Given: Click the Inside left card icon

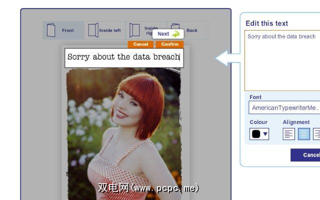Looking at the screenshot, I should click(x=92, y=30).
